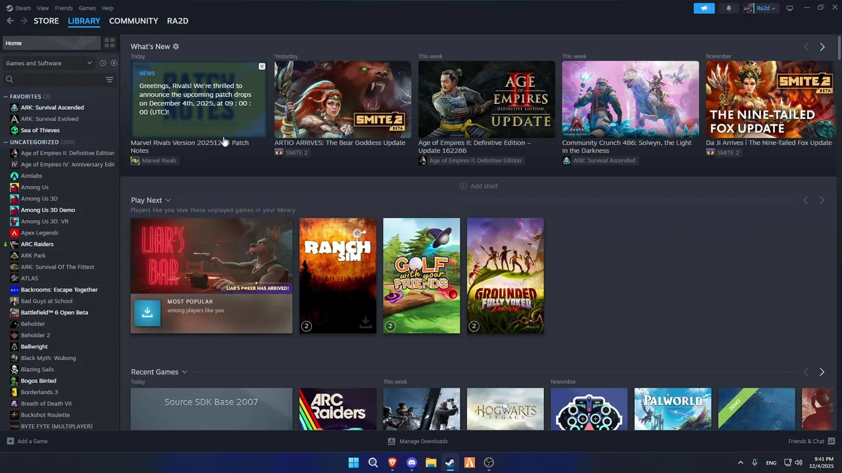Open the notifications bell
Image resolution: width=842 pixels, height=473 pixels.
pyautogui.click(x=728, y=8)
